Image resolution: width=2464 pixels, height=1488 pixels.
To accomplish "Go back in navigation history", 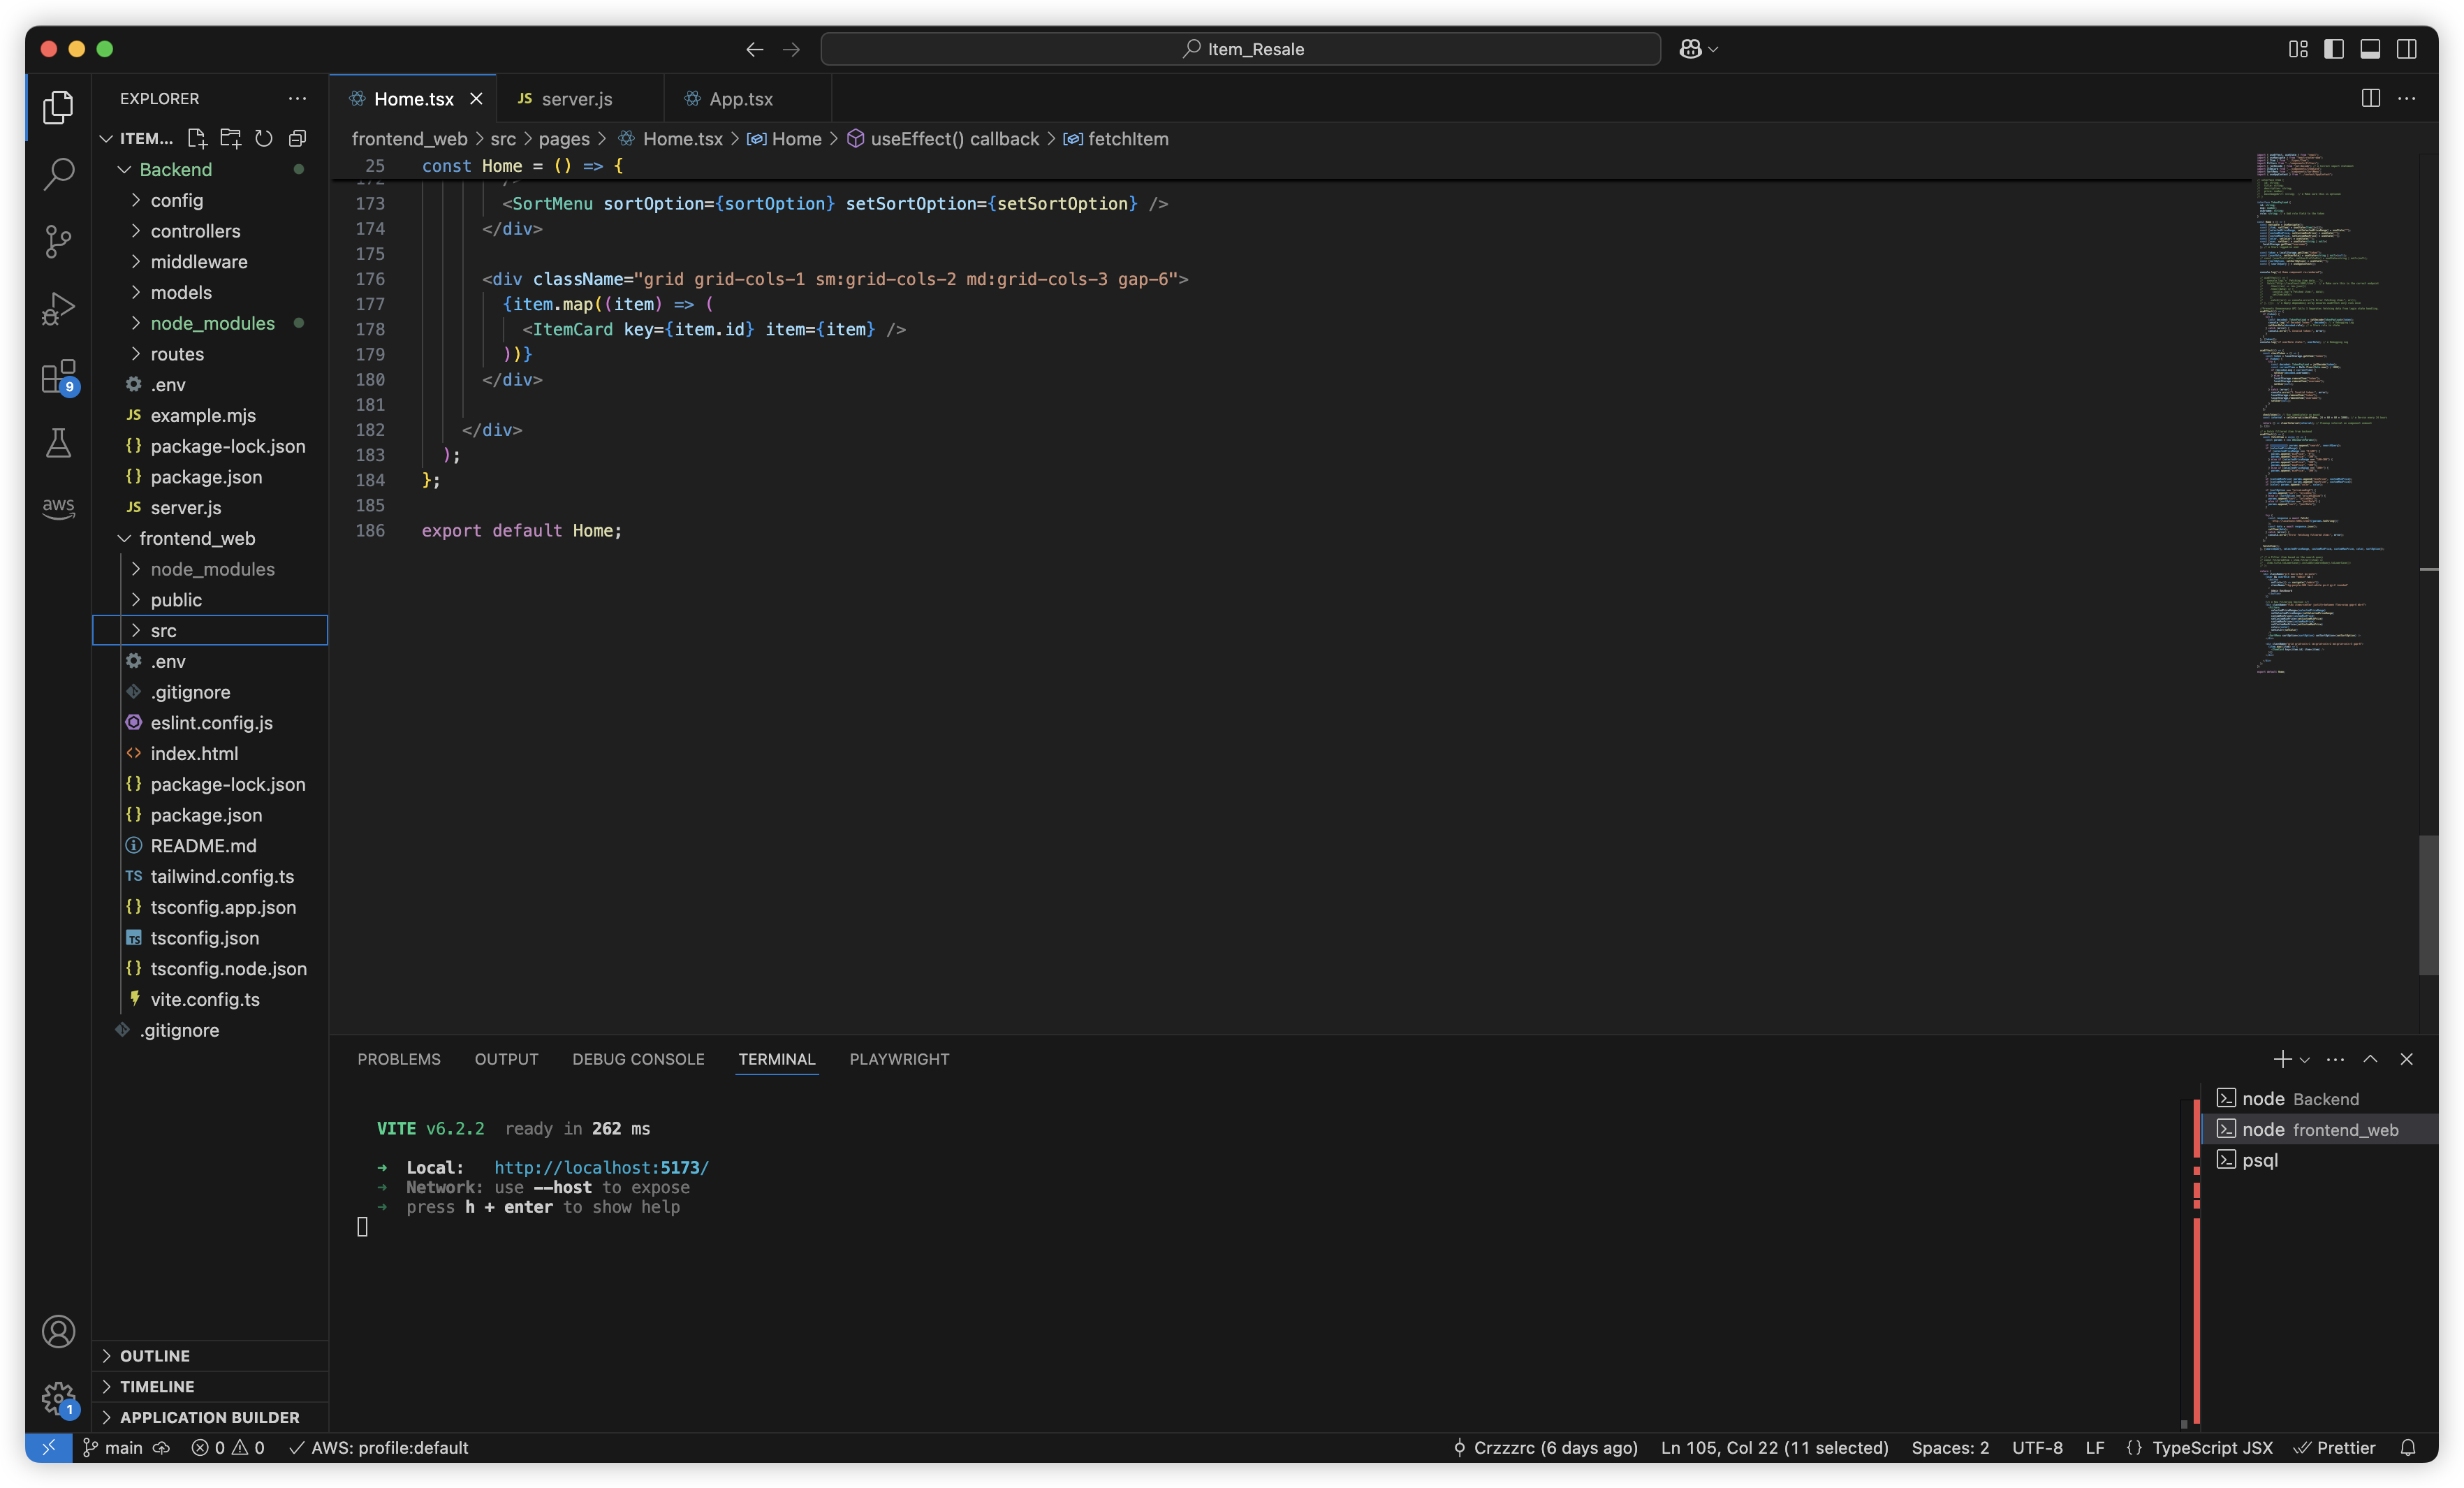I will coord(755,49).
